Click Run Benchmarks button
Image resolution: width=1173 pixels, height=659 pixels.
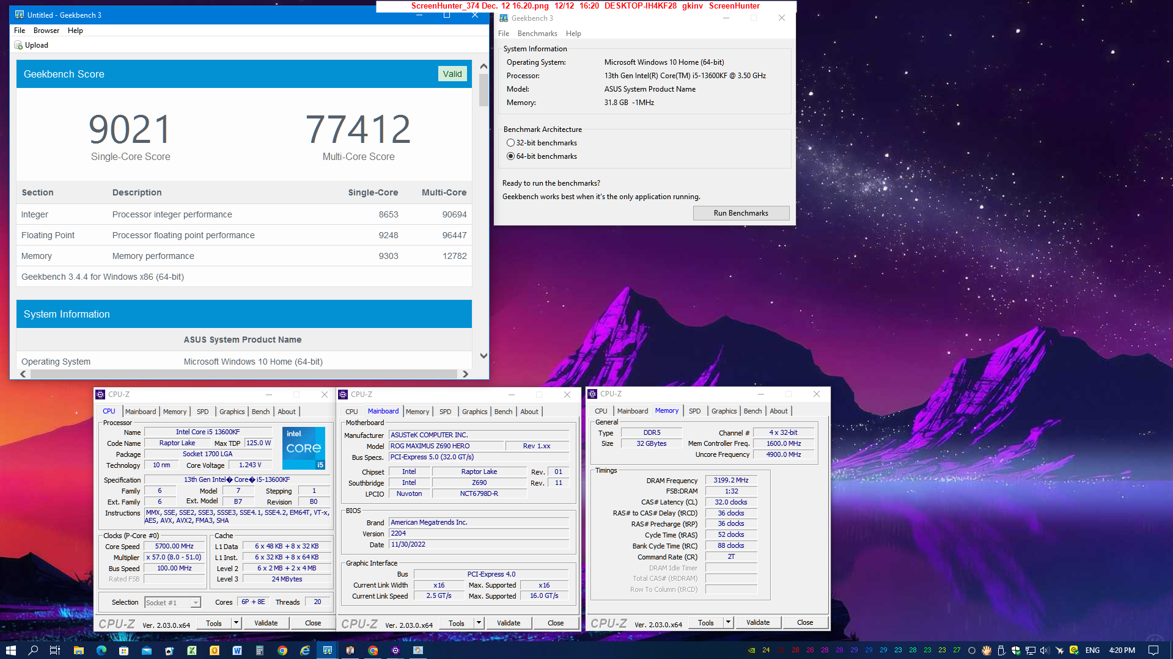[x=741, y=213]
